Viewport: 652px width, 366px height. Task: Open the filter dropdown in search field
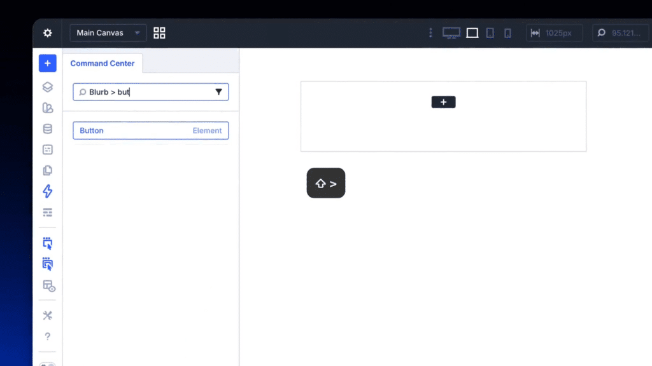click(x=218, y=92)
